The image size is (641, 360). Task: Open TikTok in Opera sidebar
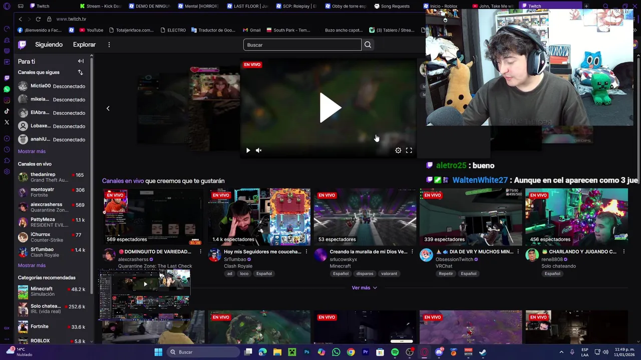[x=7, y=111]
